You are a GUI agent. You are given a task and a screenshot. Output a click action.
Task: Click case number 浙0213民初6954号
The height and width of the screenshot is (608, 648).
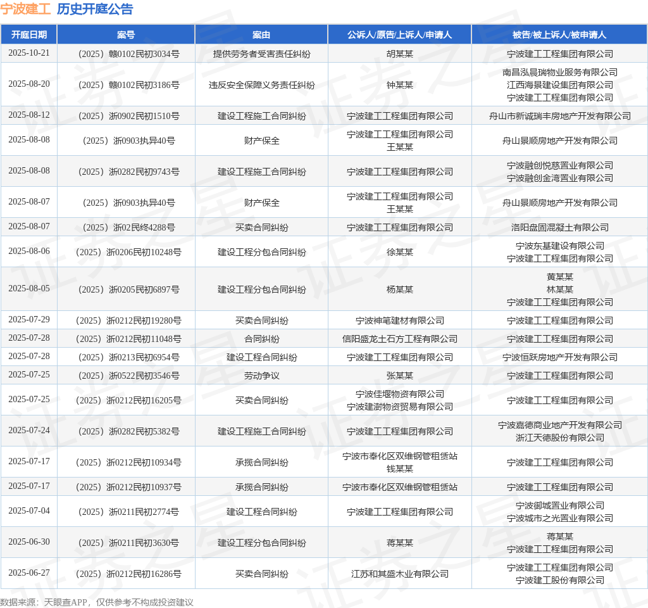129,357
